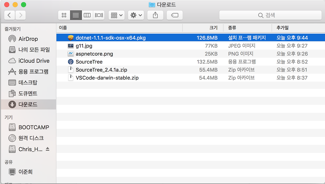Switch to icon grid view
This screenshot has width=325, height=184.
click(64, 15)
